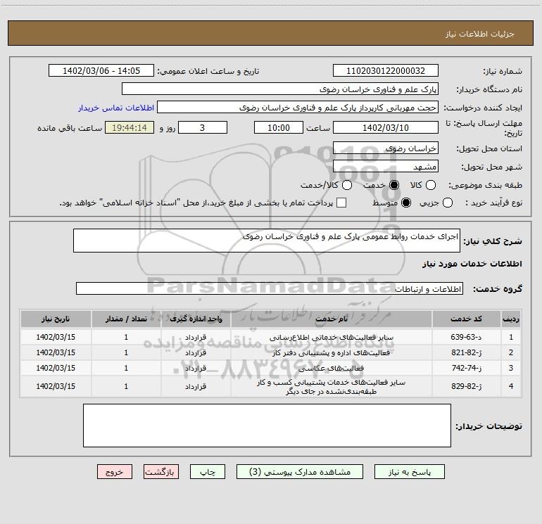Click the delivery province field خراسان رضوی
Screen dimensions: 542x524
[x=386, y=148]
